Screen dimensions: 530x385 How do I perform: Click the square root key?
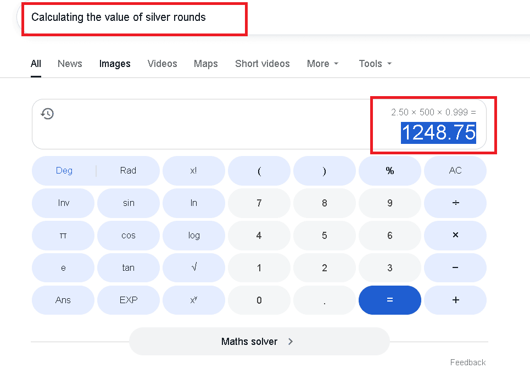pos(194,267)
